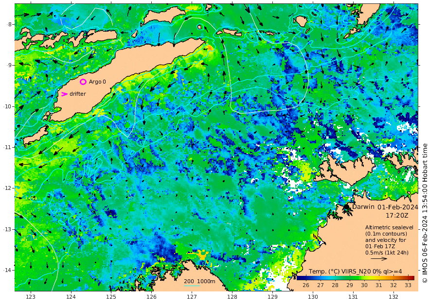Click latitude axis label -14

[x=8, y=270]
